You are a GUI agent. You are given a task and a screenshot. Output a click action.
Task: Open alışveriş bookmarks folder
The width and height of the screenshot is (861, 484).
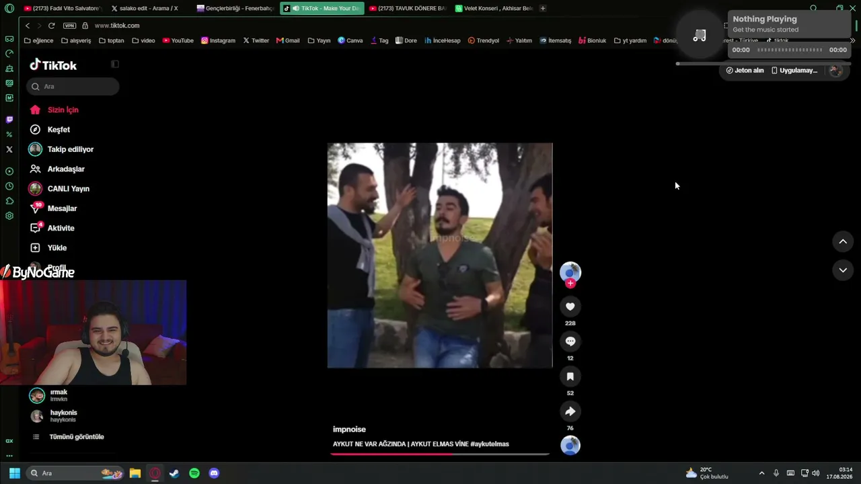76,40
